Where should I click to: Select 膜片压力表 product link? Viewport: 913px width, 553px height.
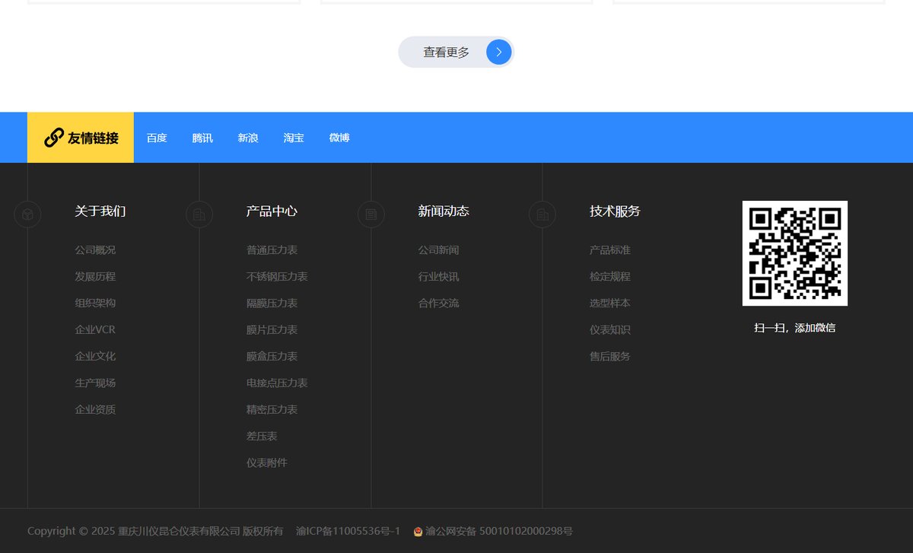tap(272, 329)
